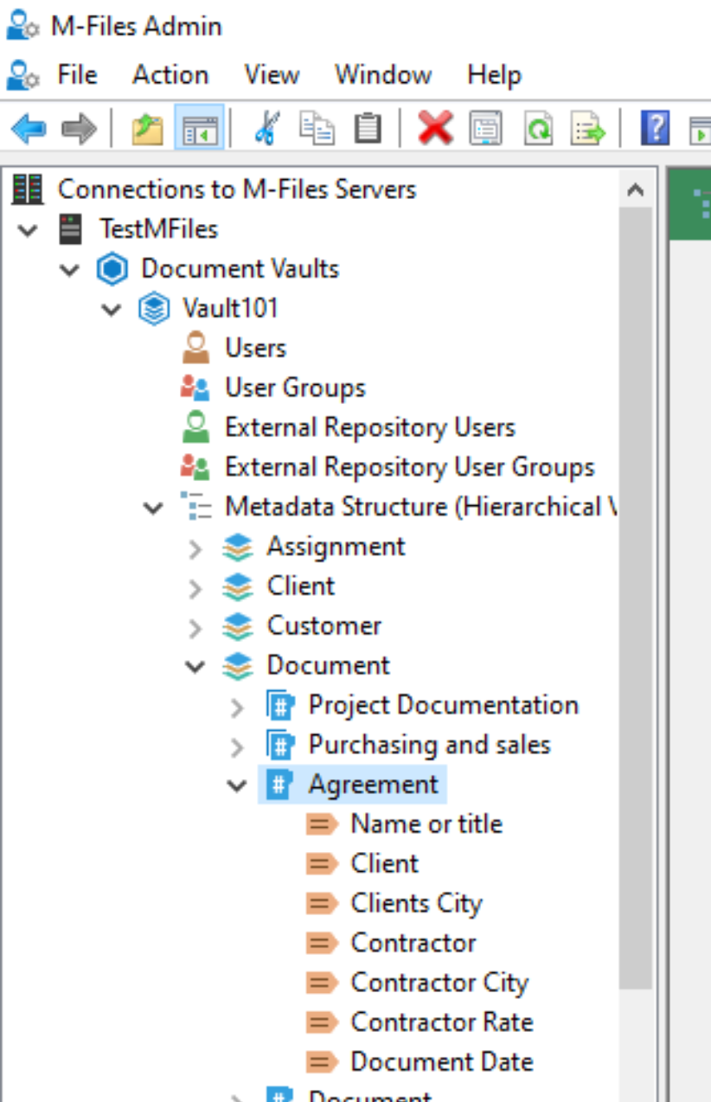Expand the Purchasing and sales class

[237, 747]
